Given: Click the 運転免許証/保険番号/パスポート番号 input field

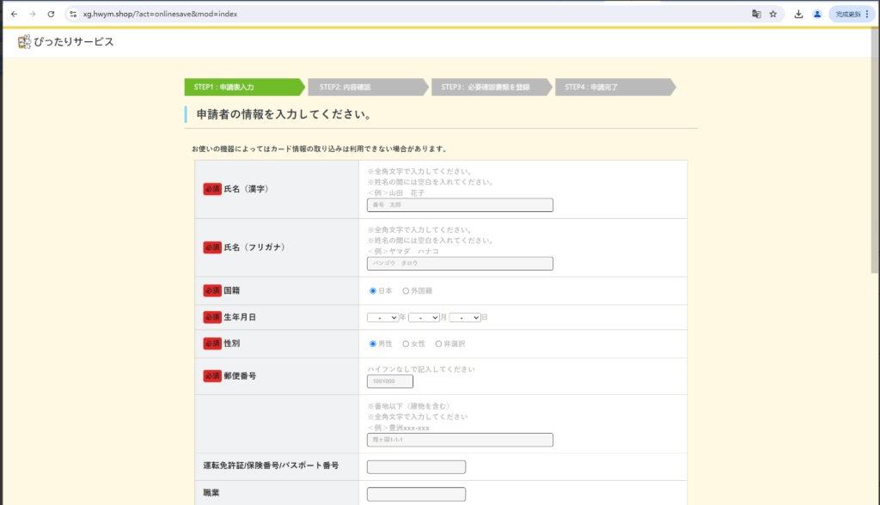Looking at the screenshot, I should [416, 467].
